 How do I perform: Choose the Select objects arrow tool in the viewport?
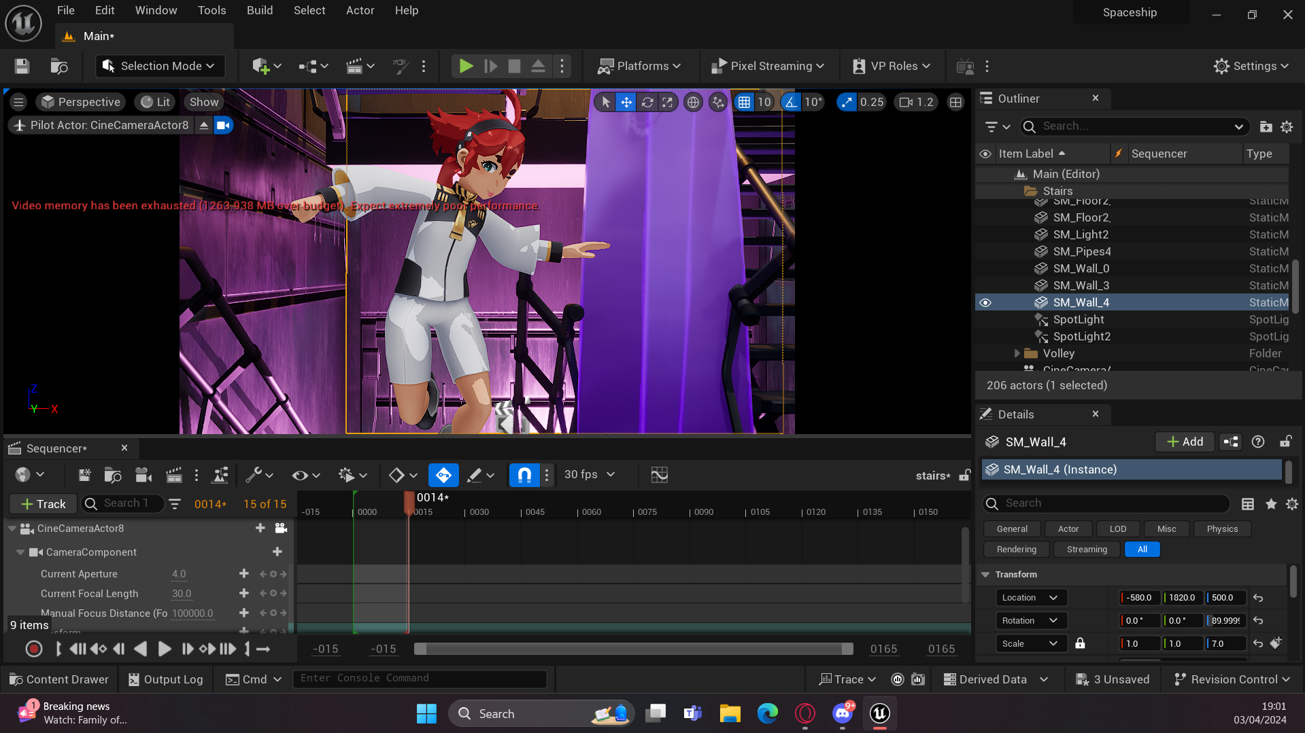click(x=605, y=102)
